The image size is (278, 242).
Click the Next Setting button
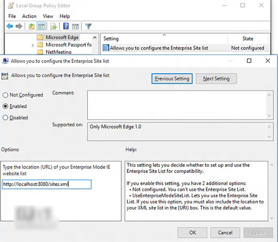(216, 79)
